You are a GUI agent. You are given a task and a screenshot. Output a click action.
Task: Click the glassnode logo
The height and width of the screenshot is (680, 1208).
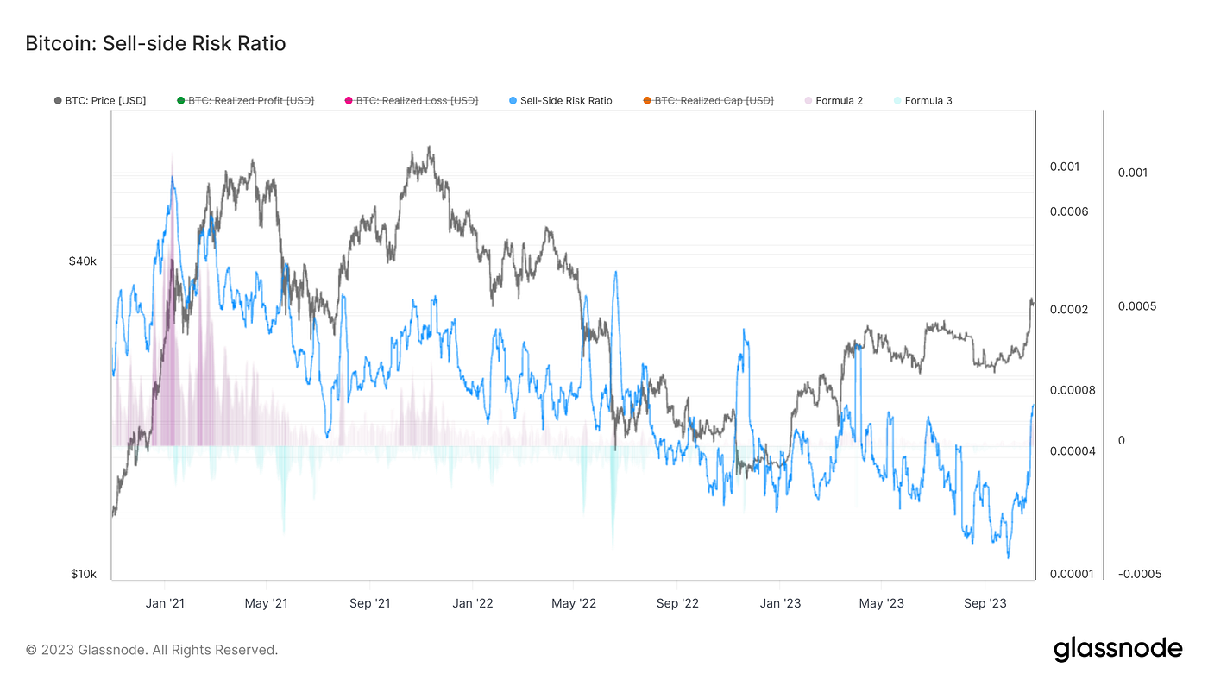click(1117, 649)
